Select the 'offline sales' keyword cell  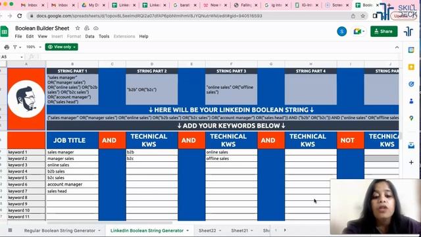coord(231,159)
